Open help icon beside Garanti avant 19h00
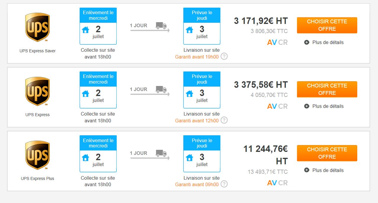 [224, 56]
